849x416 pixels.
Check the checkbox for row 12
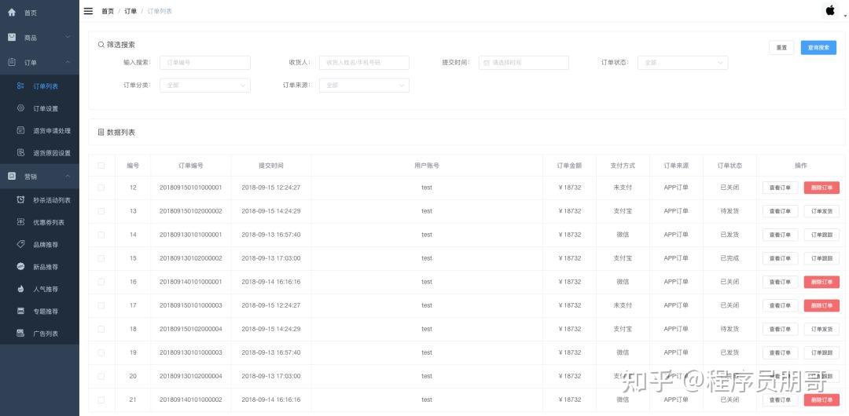pyautogui.click(x=101, y=188)
